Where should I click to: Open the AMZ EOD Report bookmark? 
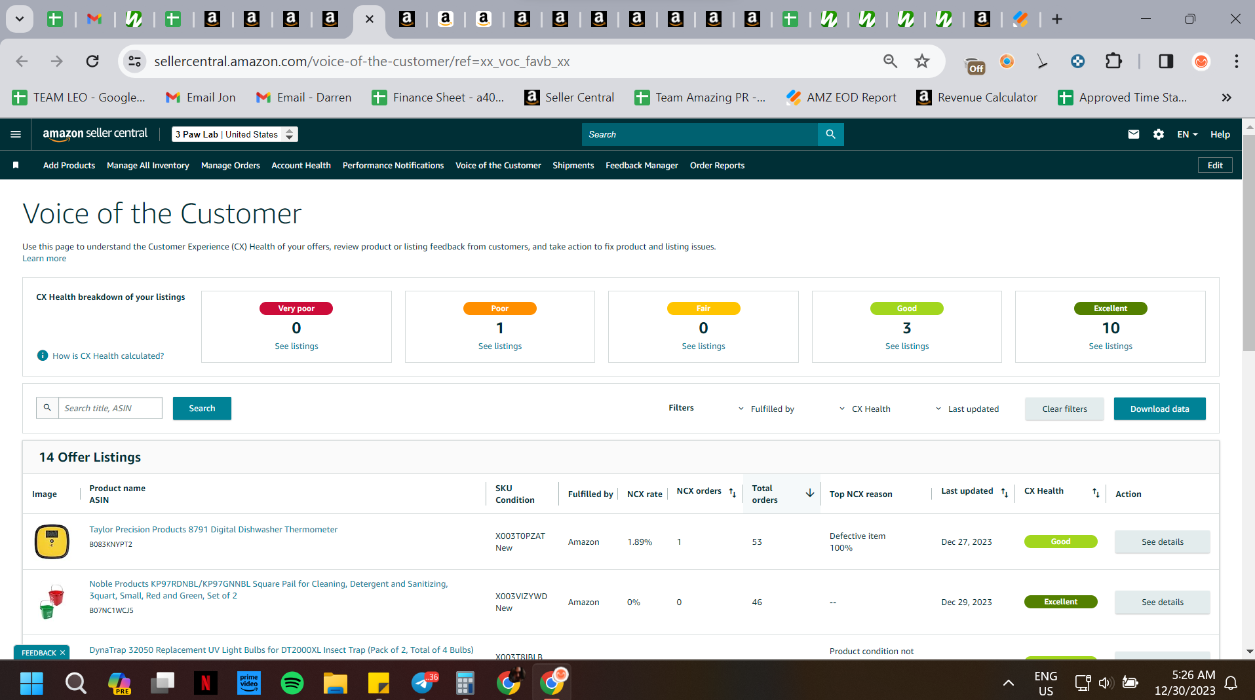(841, 98)
